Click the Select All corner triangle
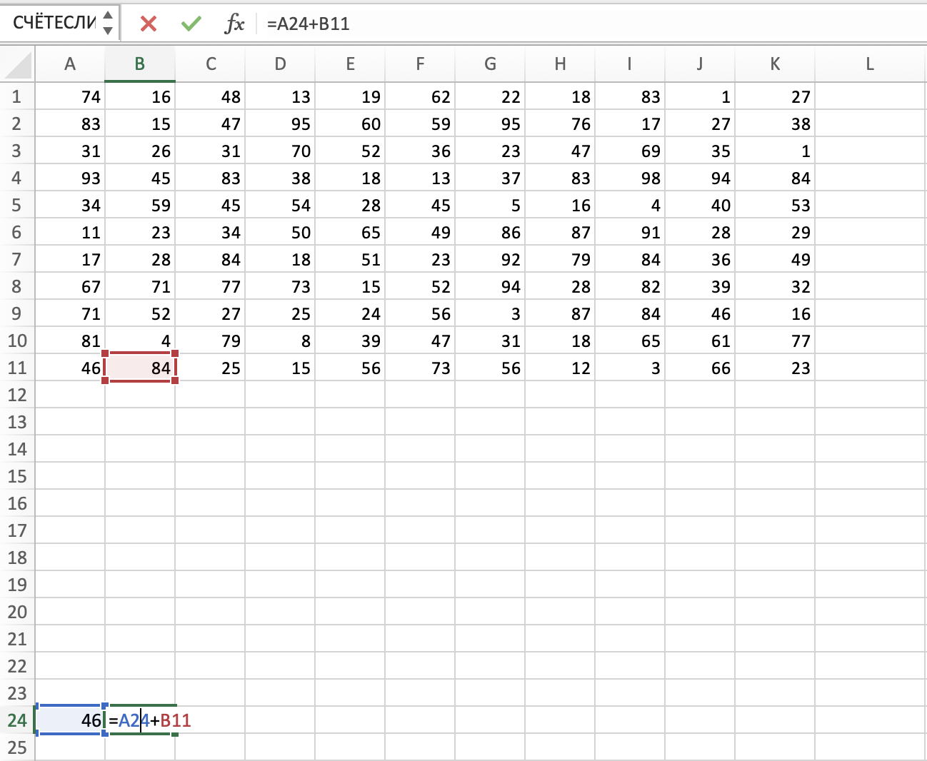 [18, 65]
